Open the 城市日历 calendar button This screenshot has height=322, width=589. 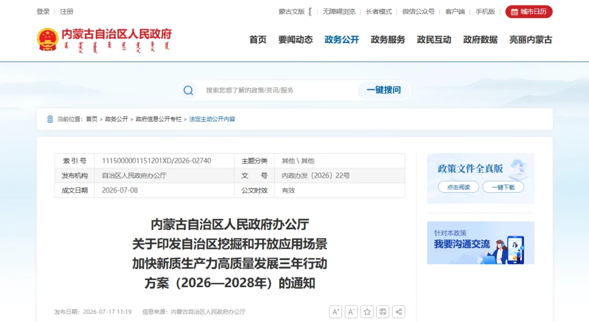pos(528,11)
